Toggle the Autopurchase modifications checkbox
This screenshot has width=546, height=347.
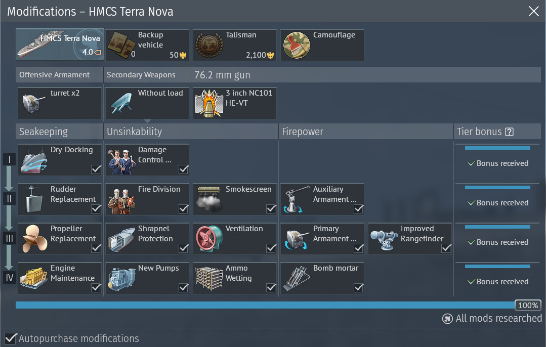[10, 338]
